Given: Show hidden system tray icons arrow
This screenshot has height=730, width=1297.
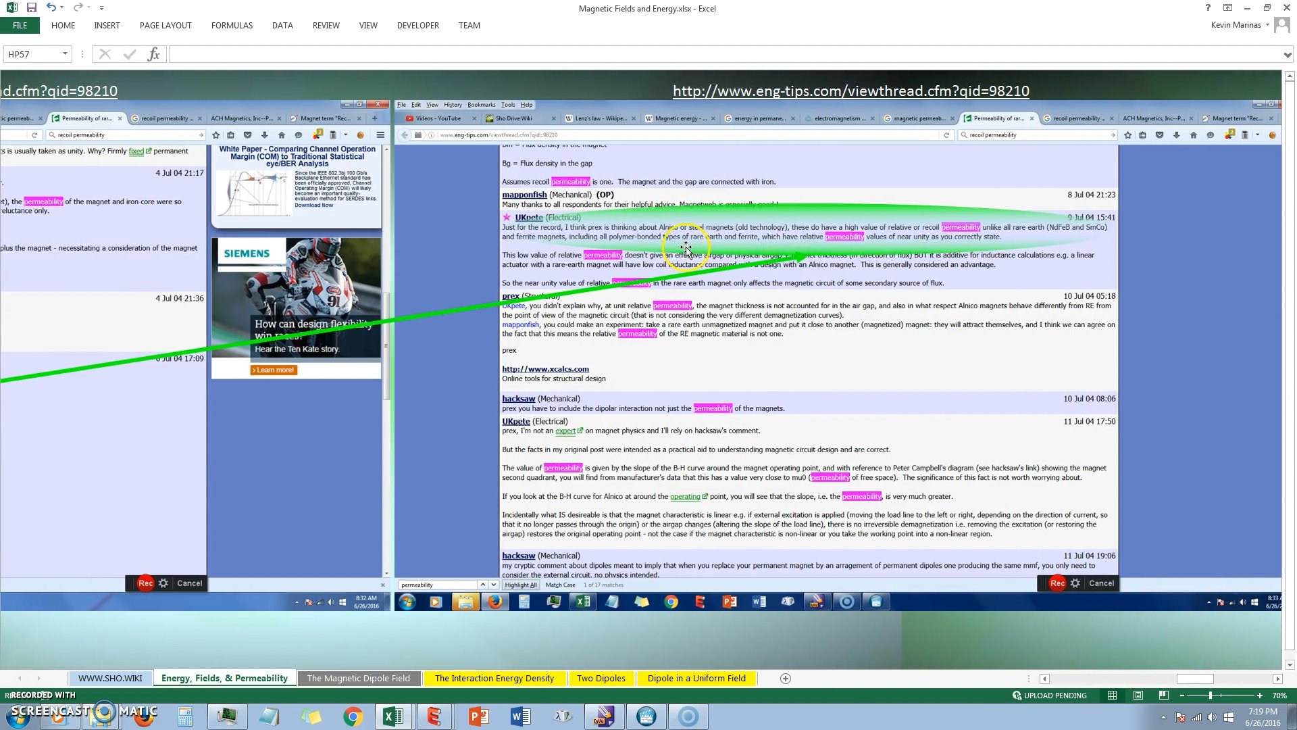Looking at the screenshot, I should click(1163, 717).
